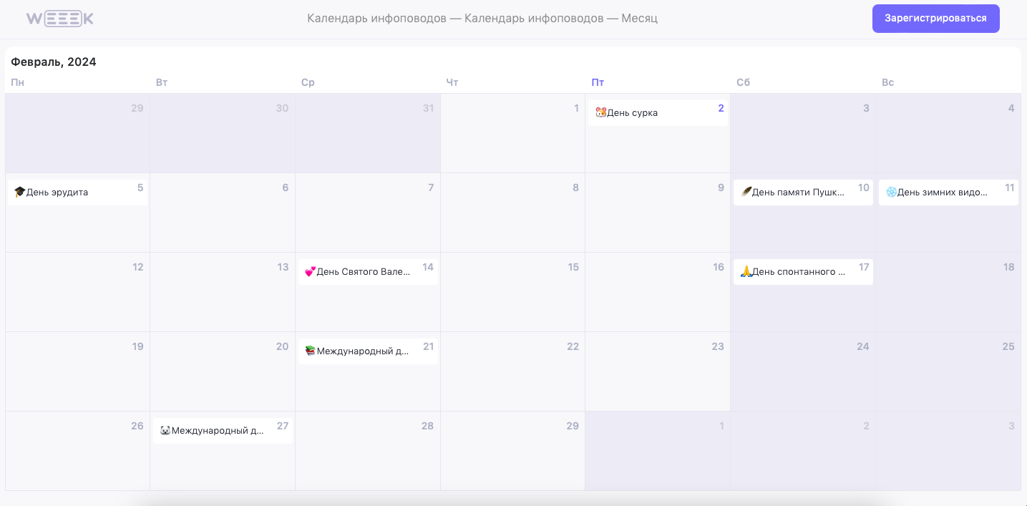This screenshot has height=506, width=1027.
Task: Click the polar bear icon on February 27
Action: [165, 431]
